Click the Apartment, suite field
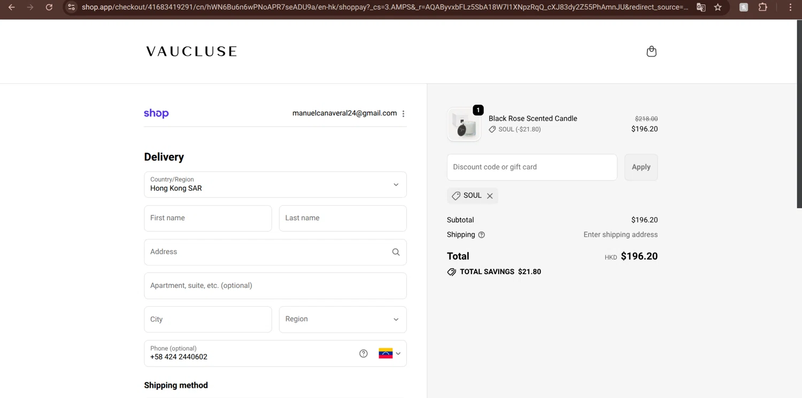This screenshot has width=802, height=398. (275, 286)
